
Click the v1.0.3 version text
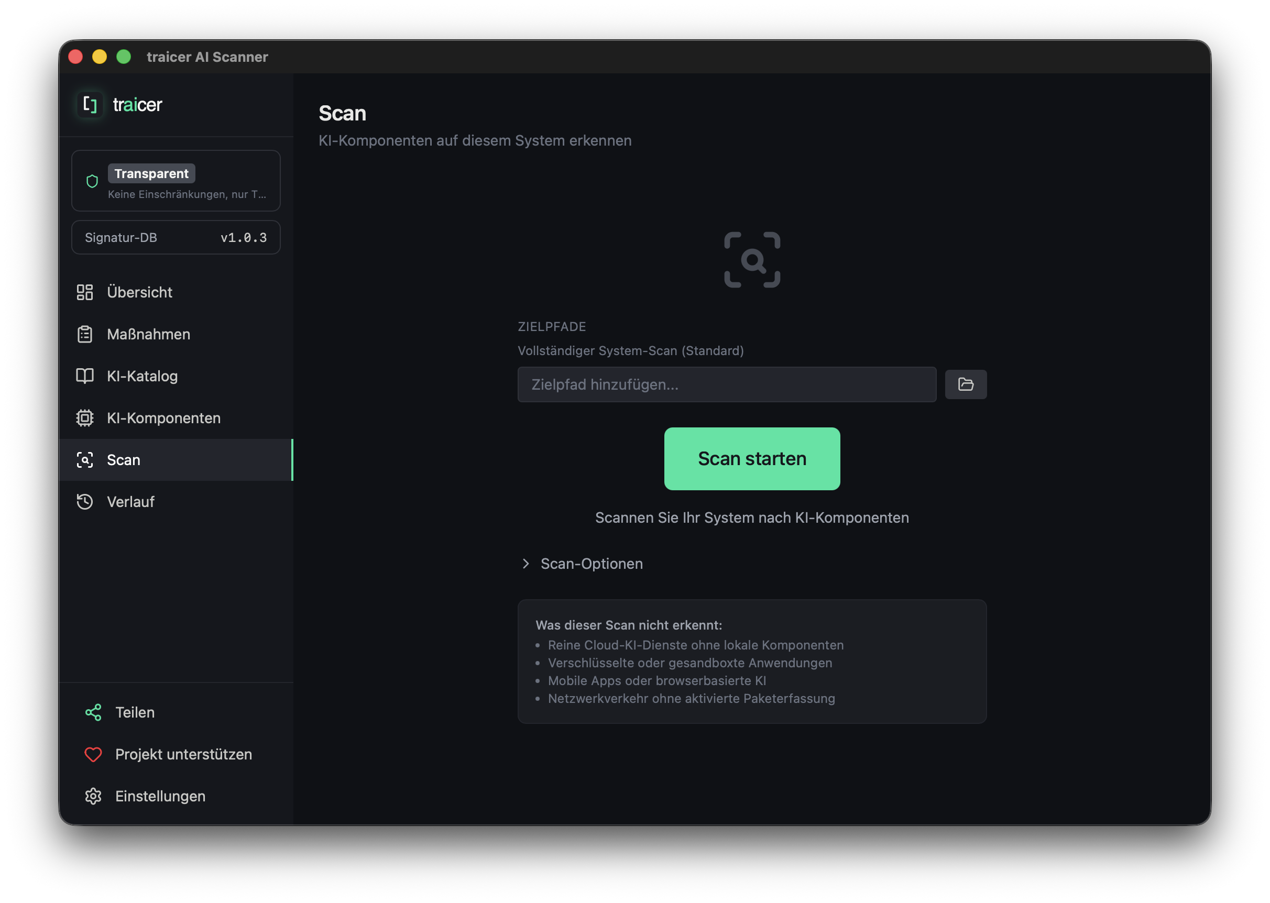244,238
